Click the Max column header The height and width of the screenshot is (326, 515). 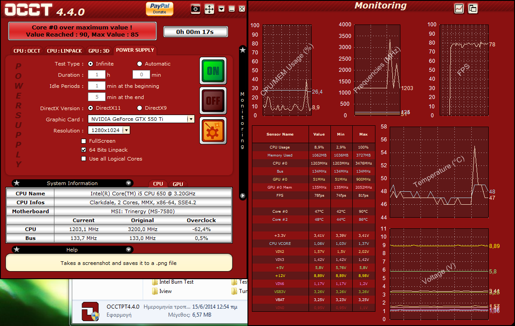click(363, 134)
